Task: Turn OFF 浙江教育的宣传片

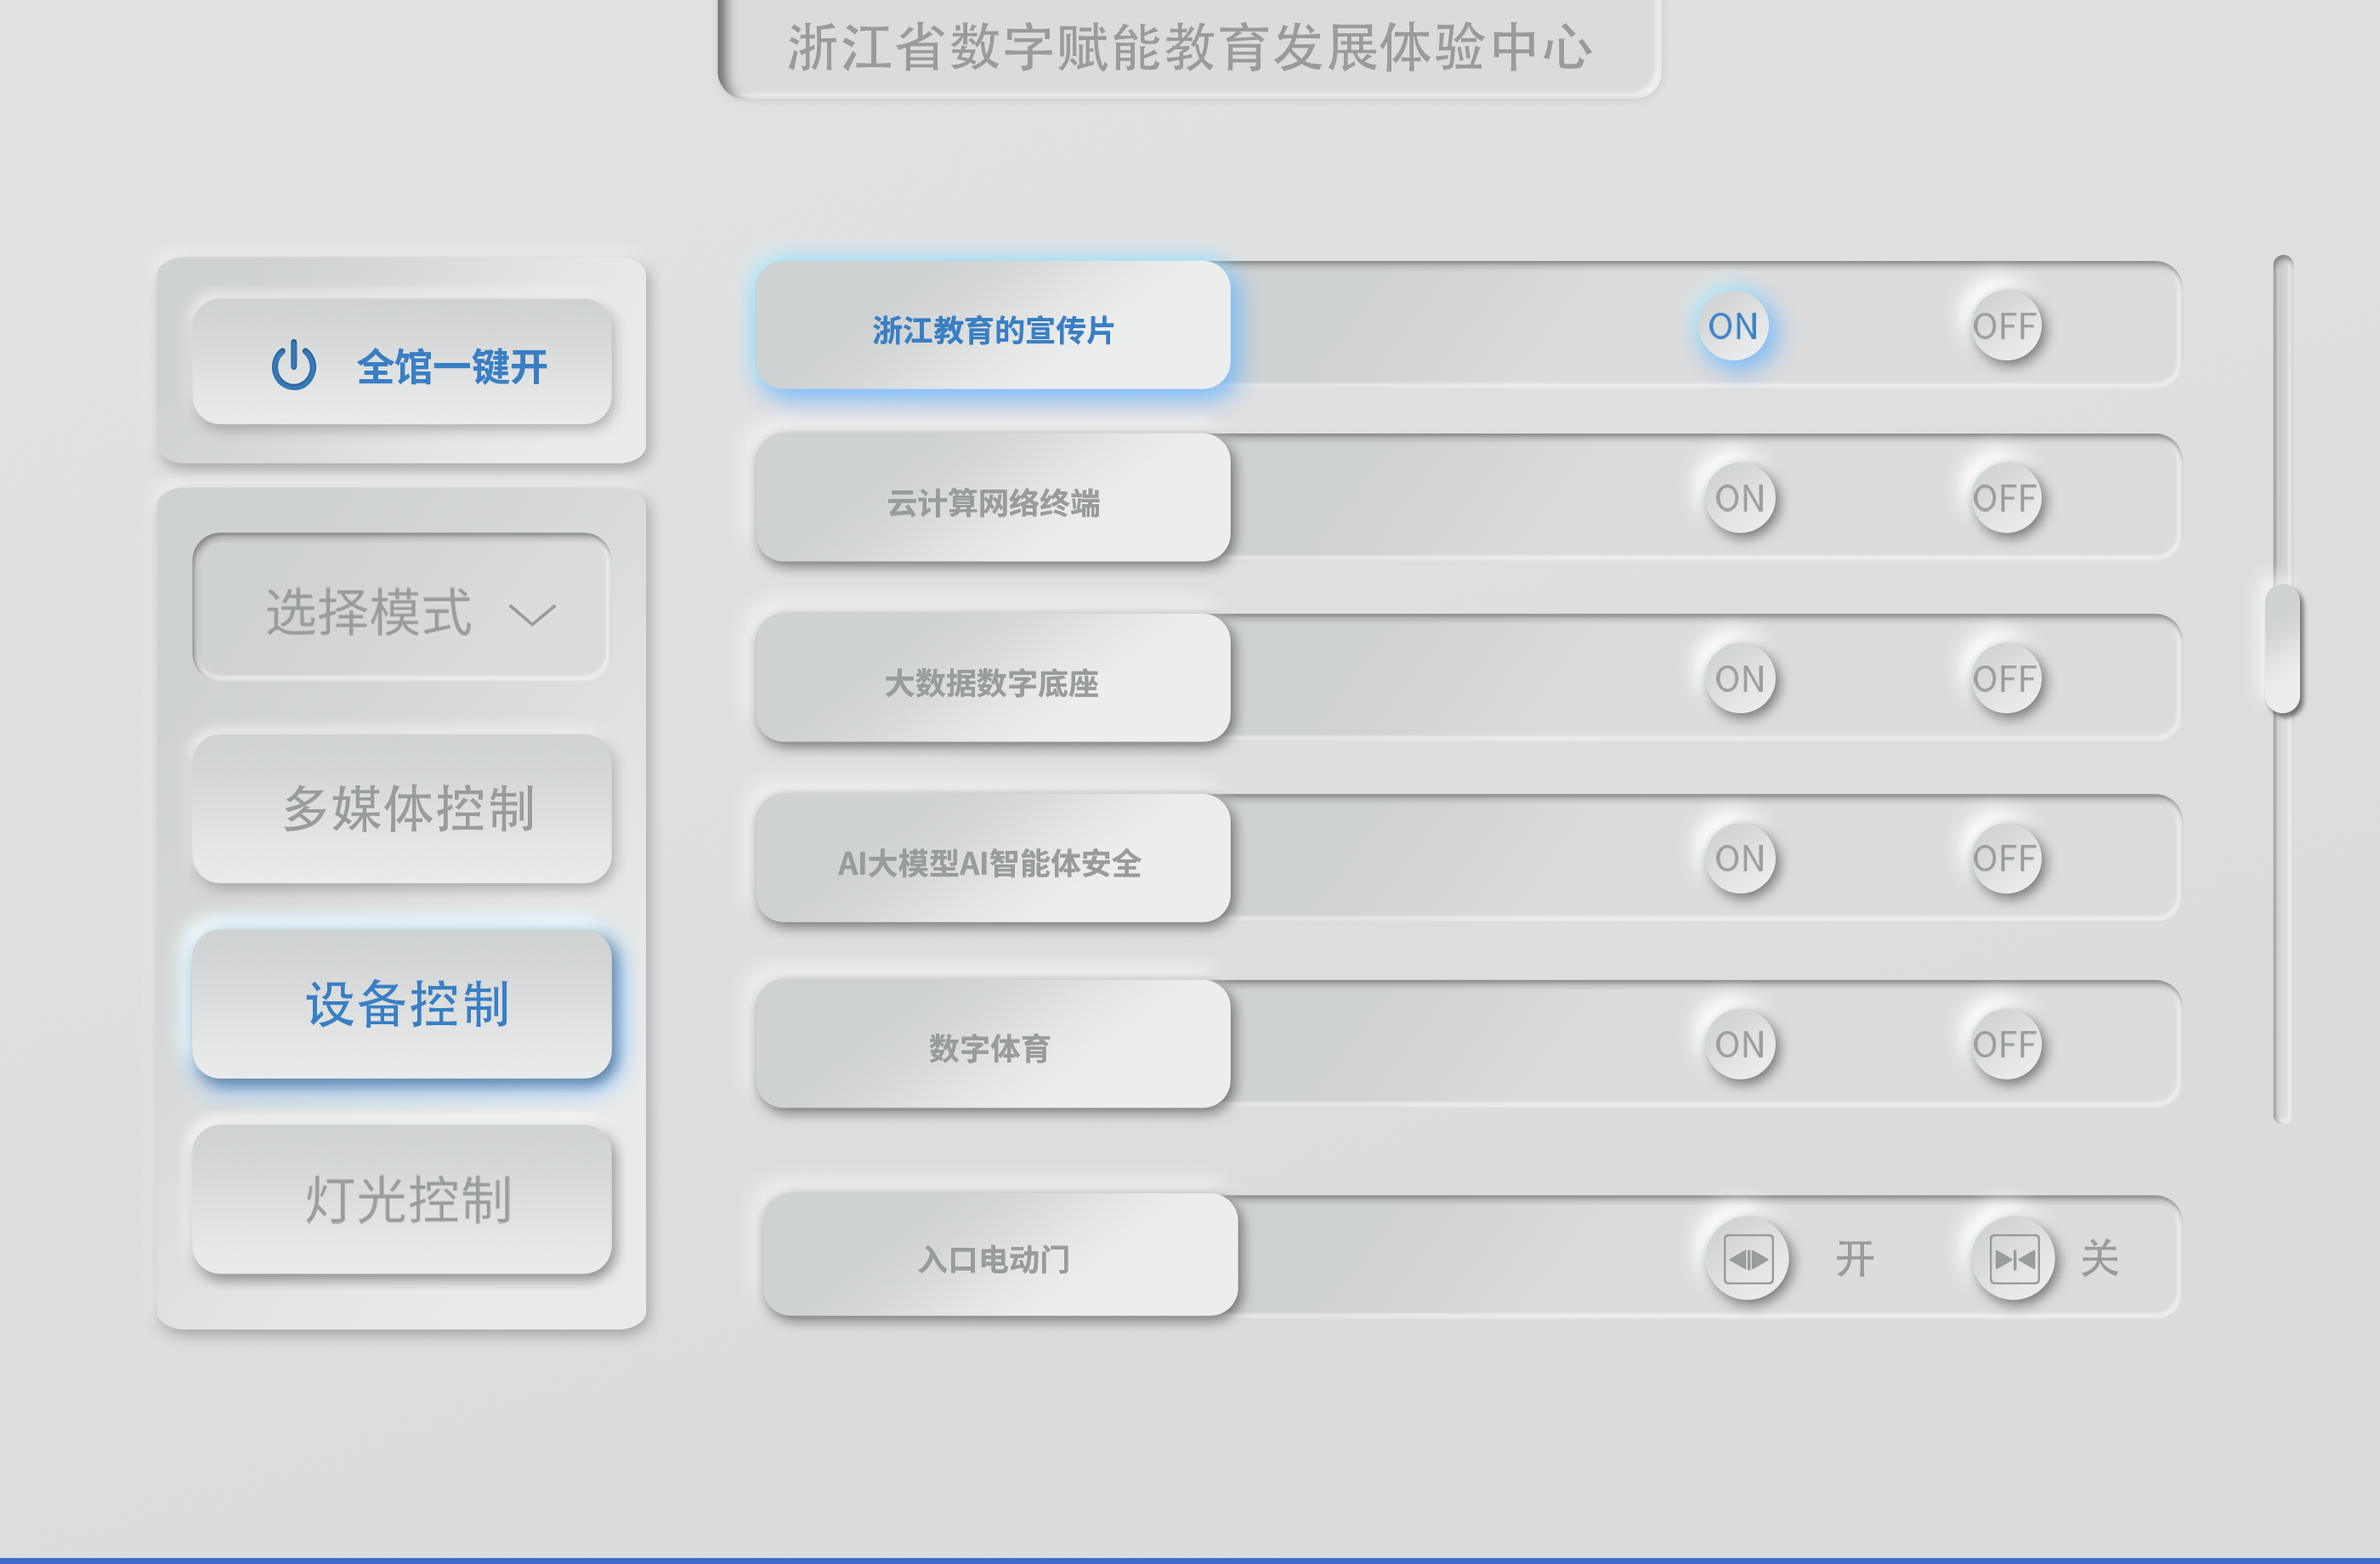Action: point(2006,326)
